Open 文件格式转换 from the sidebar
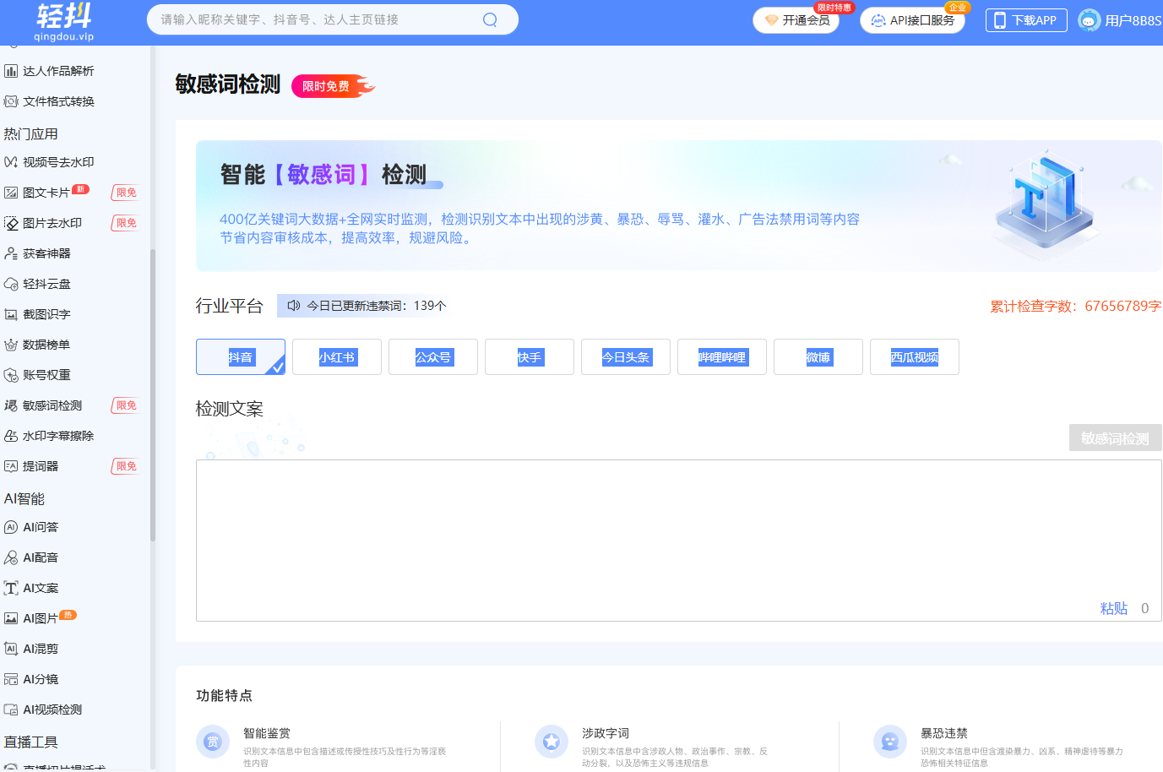 click(58, 101)
